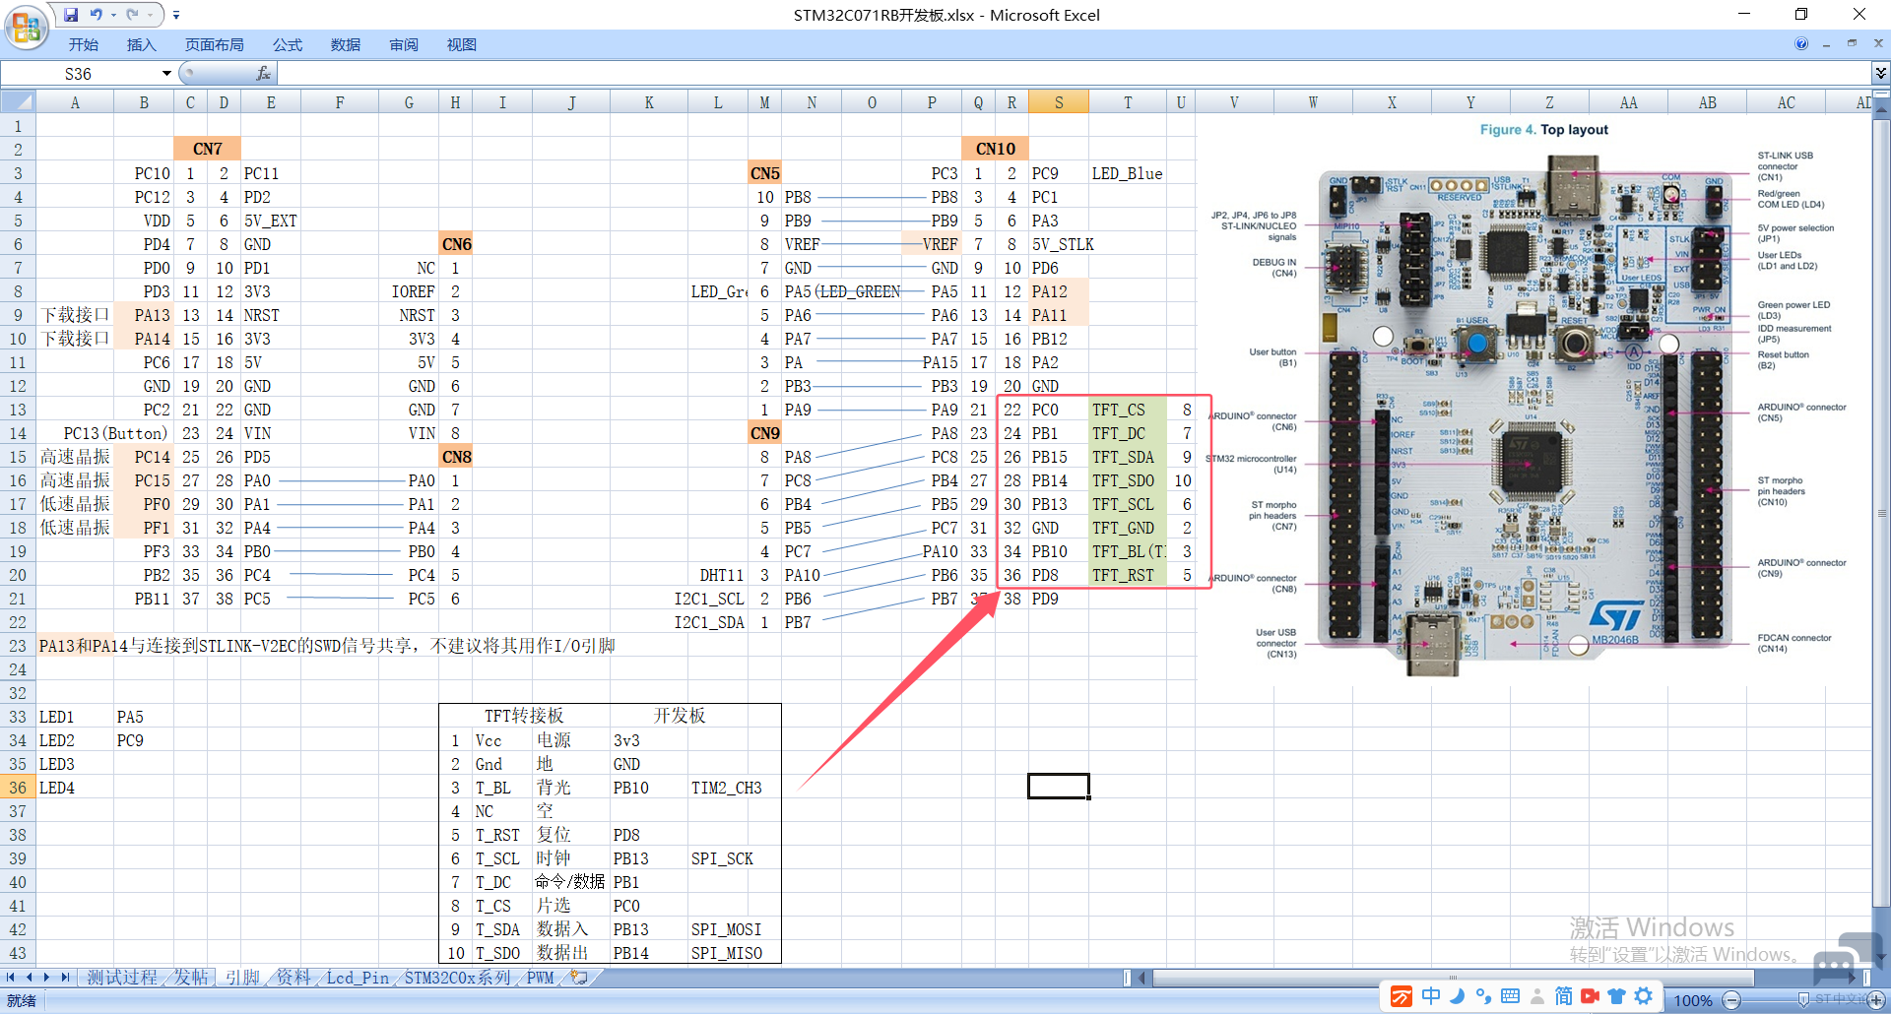Switch to the 资料 sheet
Screen dimensions: 1891x1014
[293, 977]
